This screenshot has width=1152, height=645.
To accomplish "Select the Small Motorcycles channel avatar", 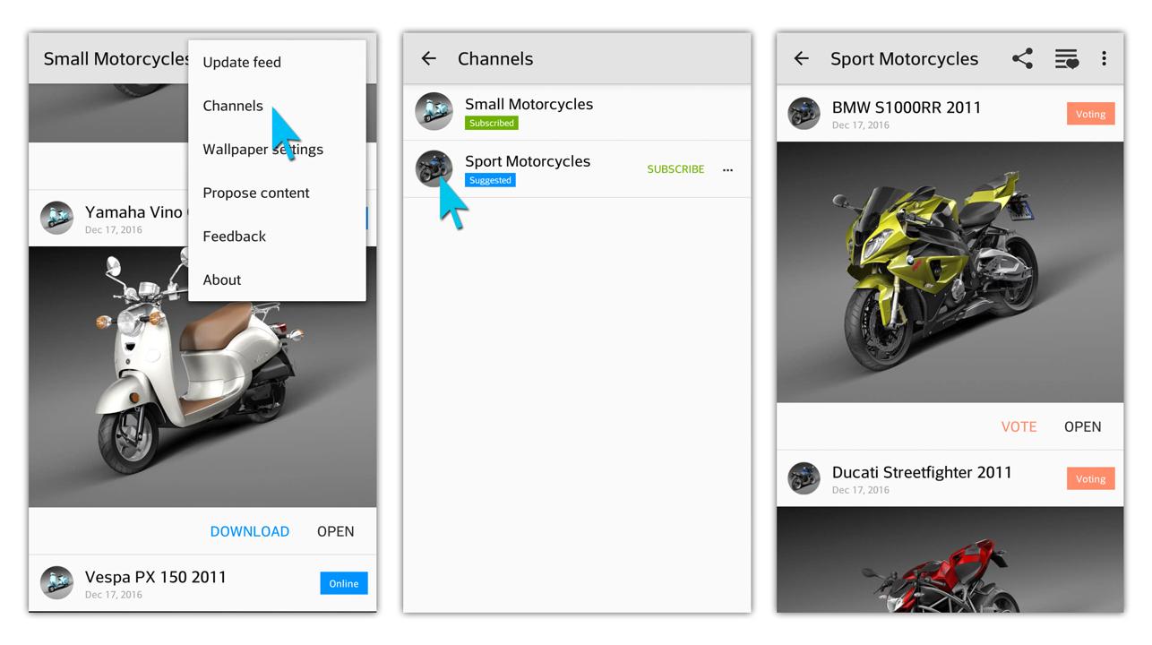I will click(434, 112).
